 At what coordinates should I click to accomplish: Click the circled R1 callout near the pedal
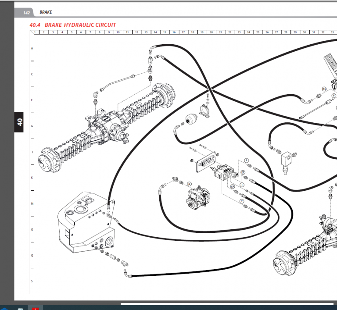pyautogui.click(x=324, y=89)
